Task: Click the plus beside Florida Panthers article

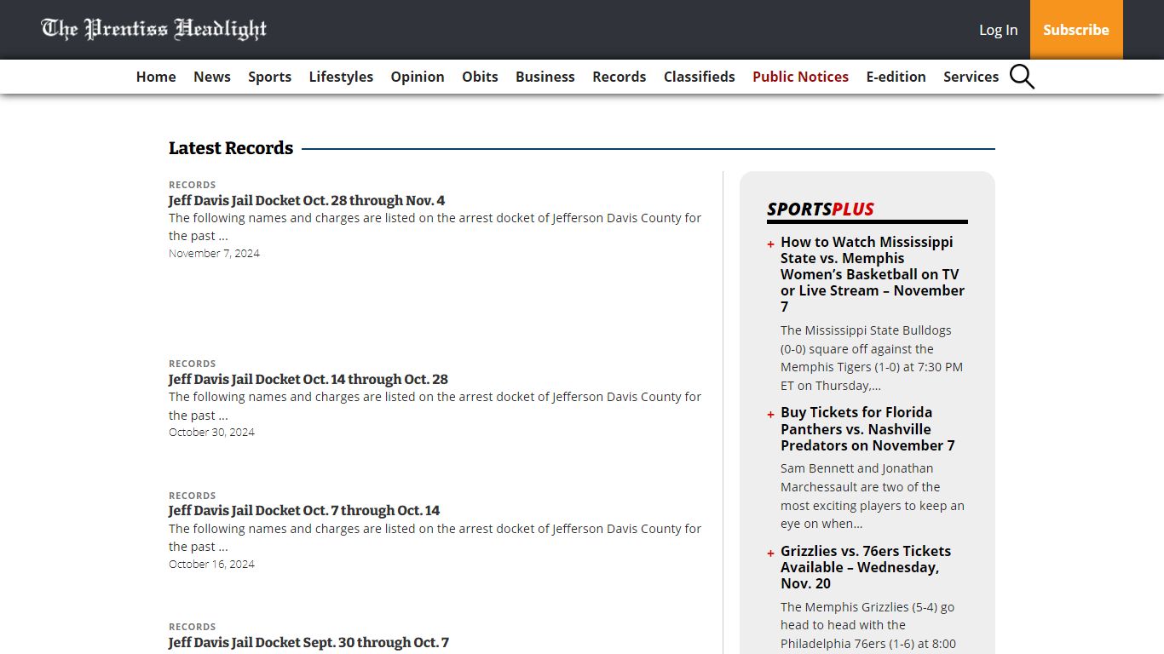Action: [x=770, y=415]
